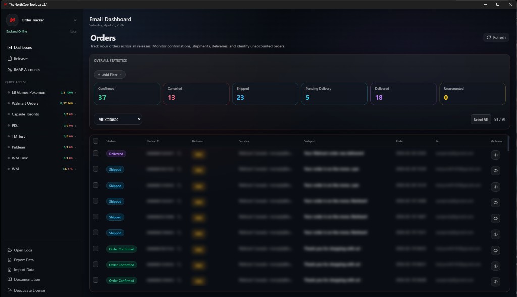Viewport: 517px width, 297px height.
Task: Click the Confirmed statistics card showing 37
Action: pyautogui.click(x=126, y=94)
